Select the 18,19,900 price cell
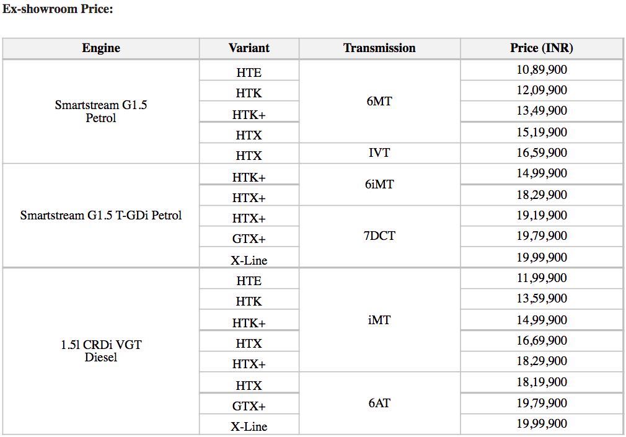 [x=542, y=382]
